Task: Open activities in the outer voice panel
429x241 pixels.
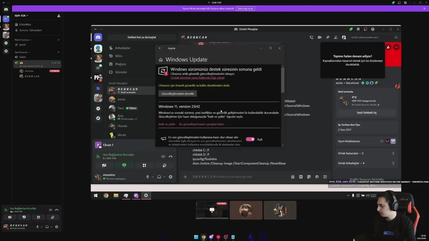Action: (38, 217)
